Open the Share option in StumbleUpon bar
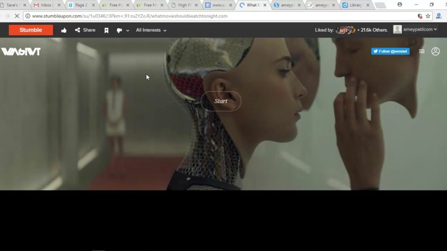The height and width of the screenshot is (251, 447). (85, 30)
